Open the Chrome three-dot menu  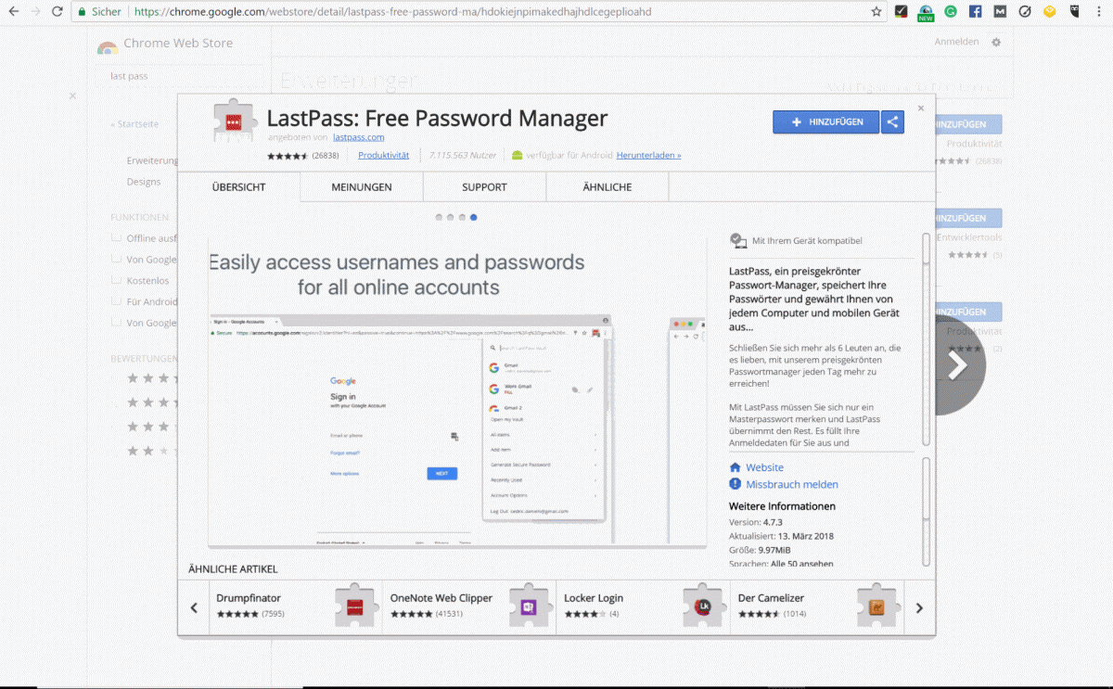coord(1098,12)
